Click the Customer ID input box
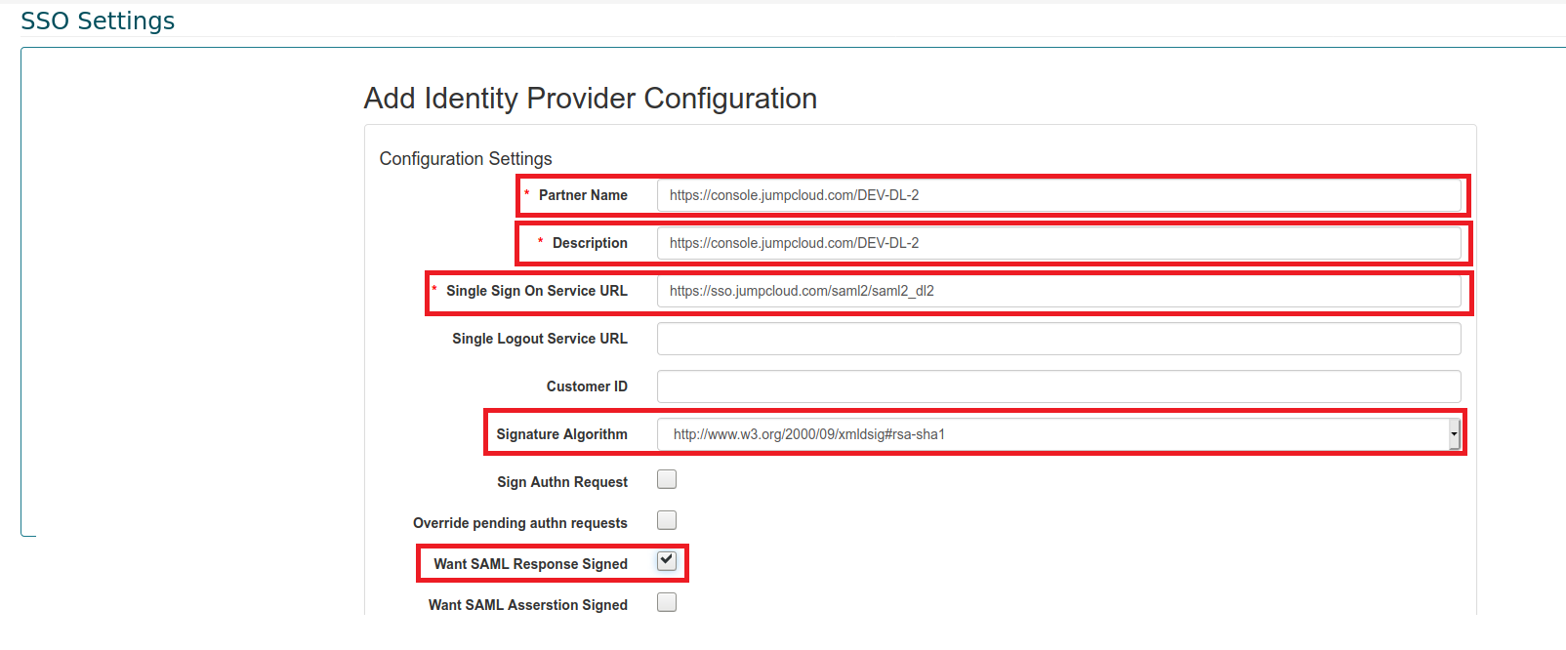The image size is (1566, 650). [1058, 386]
